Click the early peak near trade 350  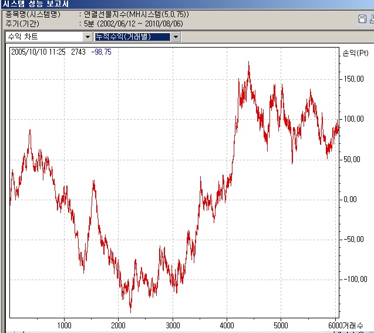[x=30, y=130]
